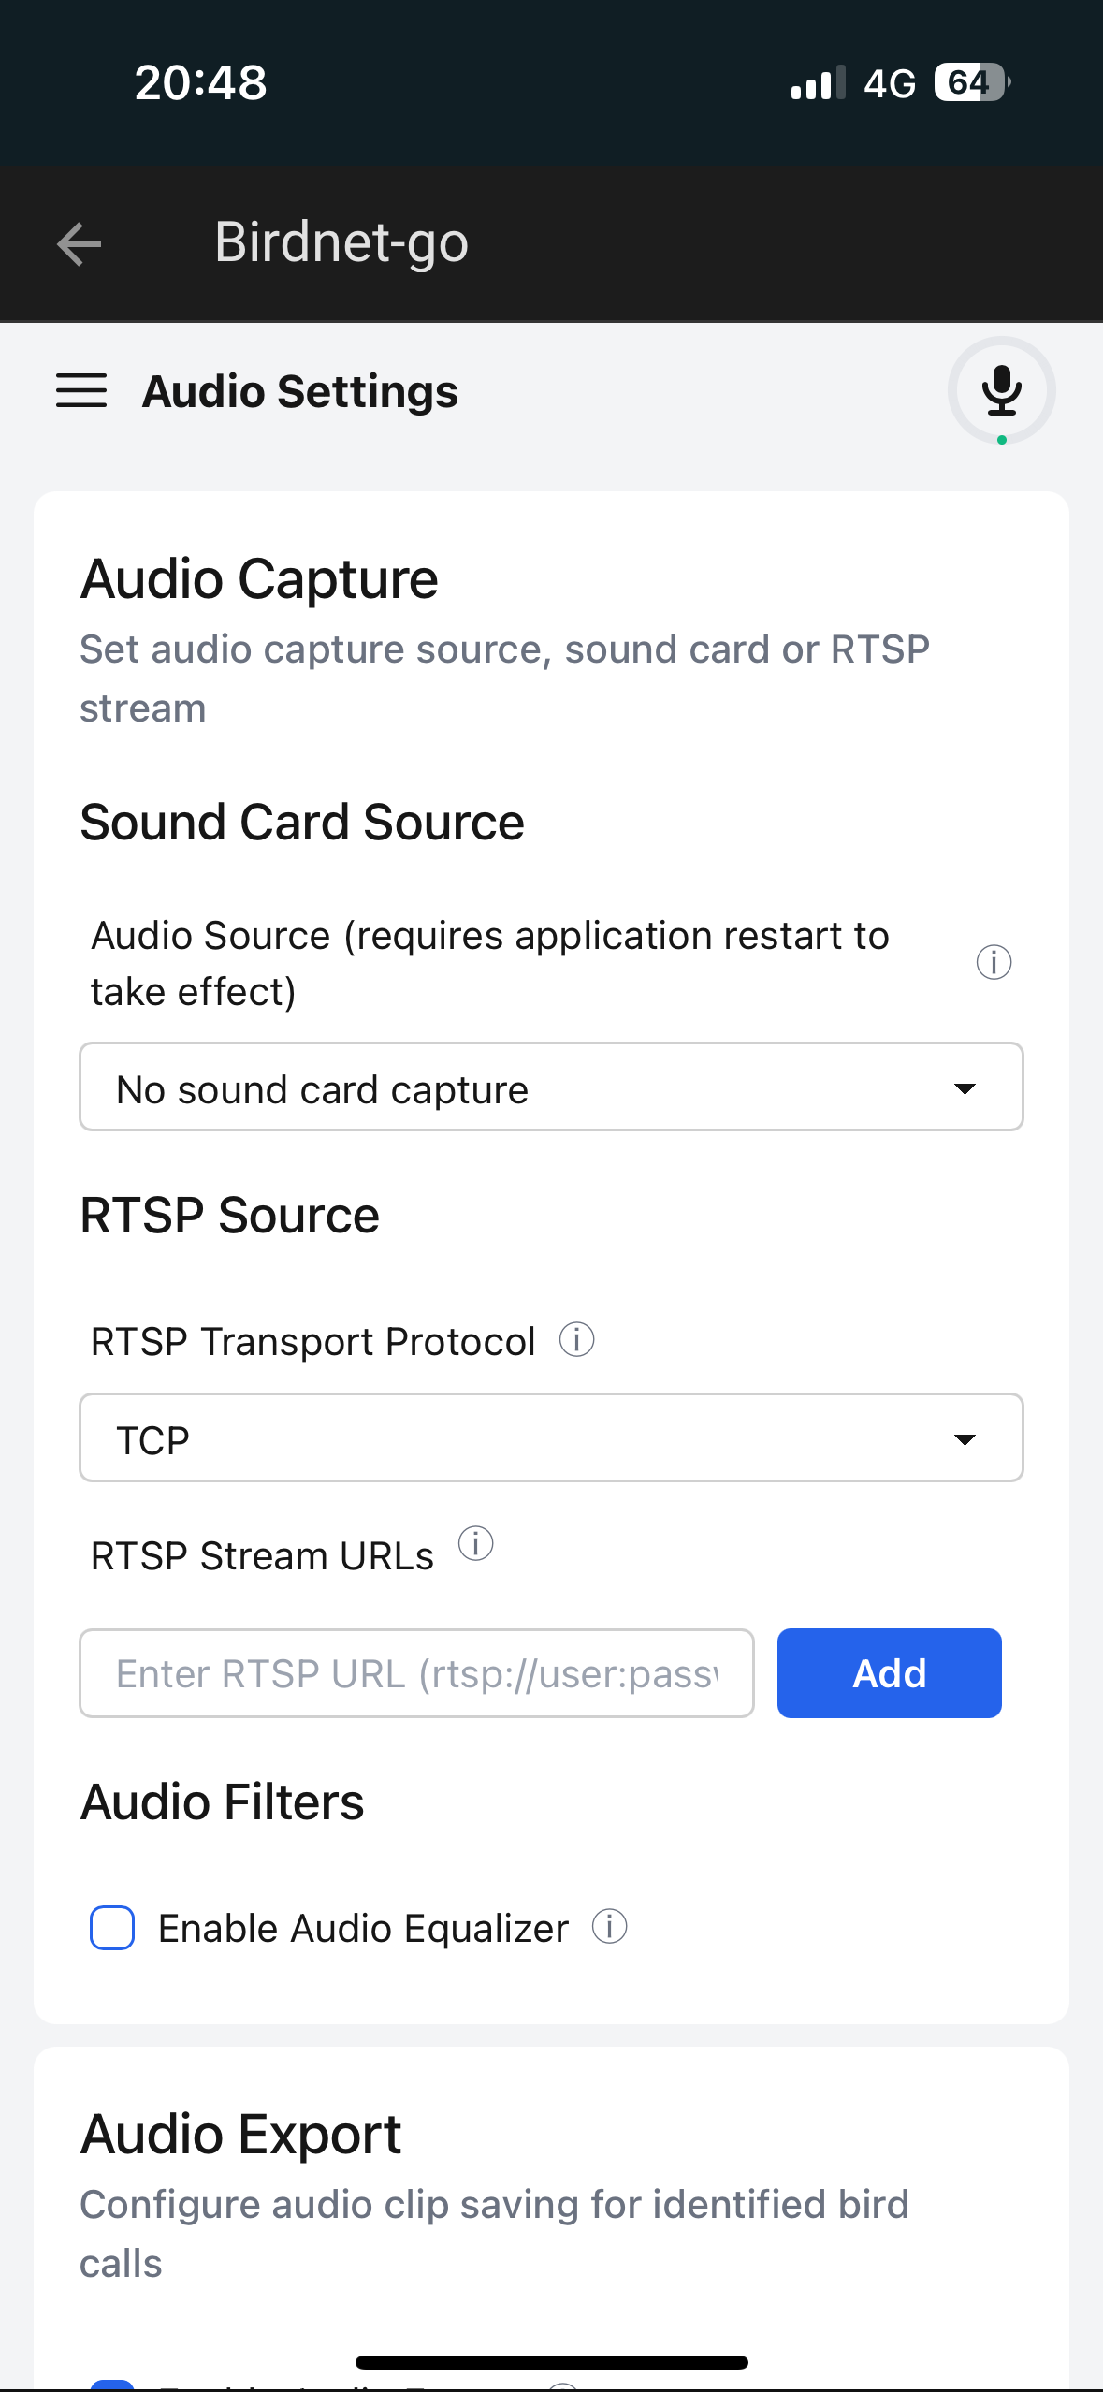This screenshot has width=1103, height=2392.
Task: Click the 'Enable Audio Equalizer' label text
Action: pyautogui.click(x=363, y=1928)
